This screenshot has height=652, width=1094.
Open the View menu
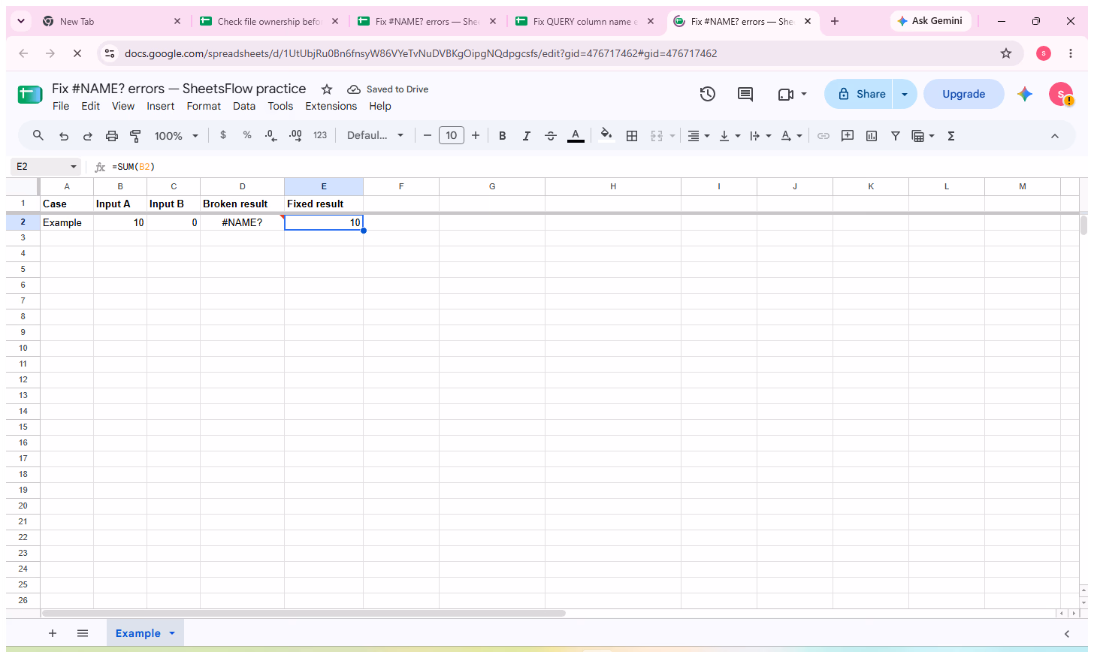[x=123, y=106]
